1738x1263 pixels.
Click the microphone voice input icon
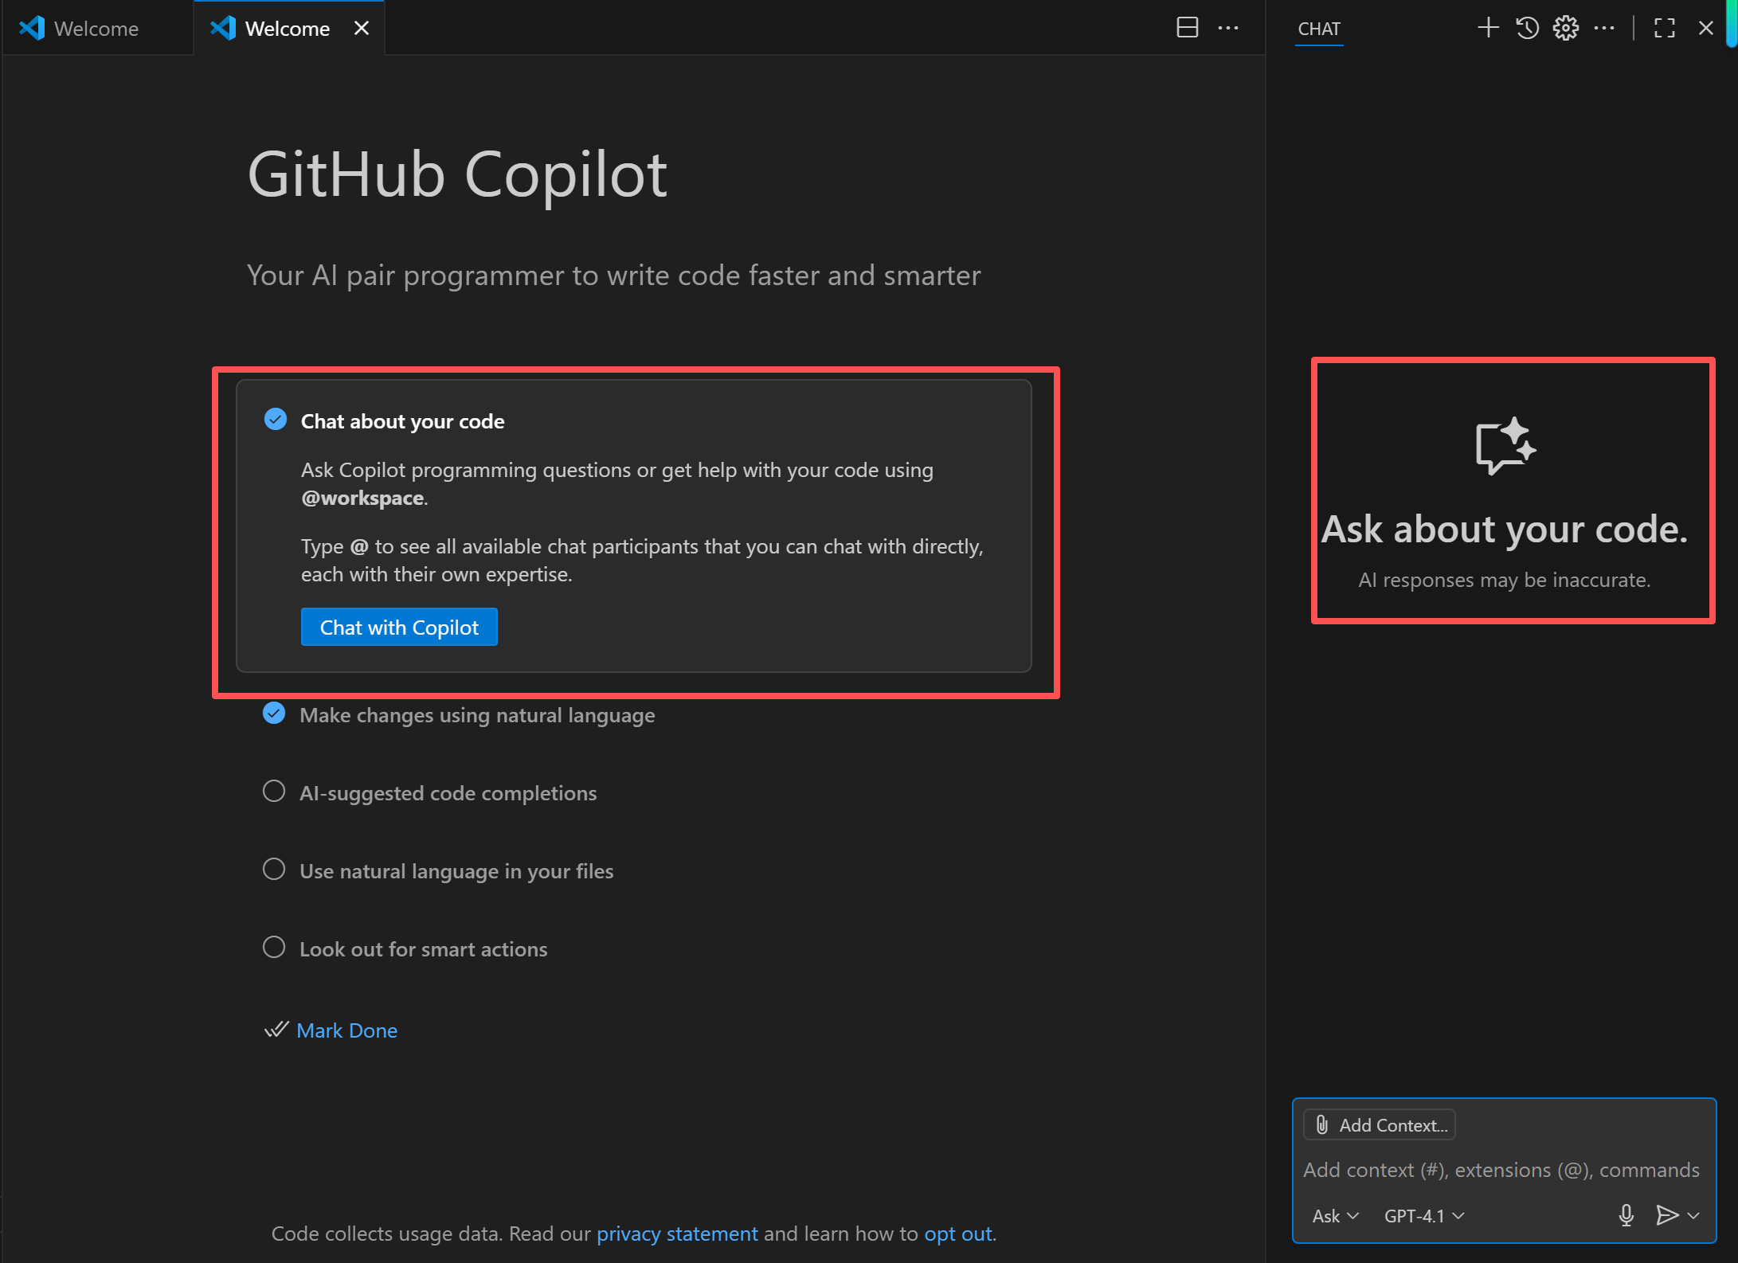(x=1626, y=1215)
